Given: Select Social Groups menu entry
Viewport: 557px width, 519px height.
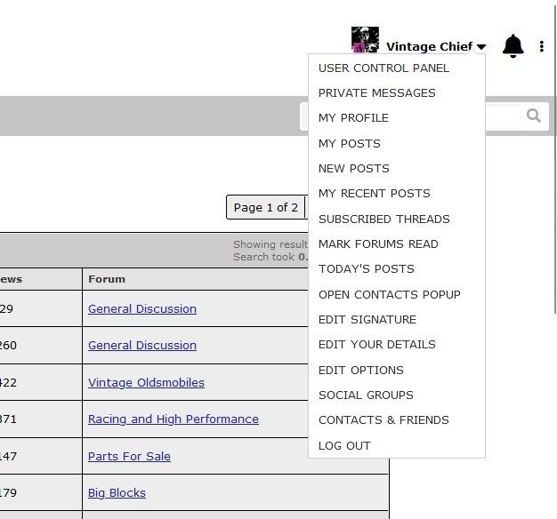Looking at the screenshot, I should pyautogui.click(x=366, y=395).
